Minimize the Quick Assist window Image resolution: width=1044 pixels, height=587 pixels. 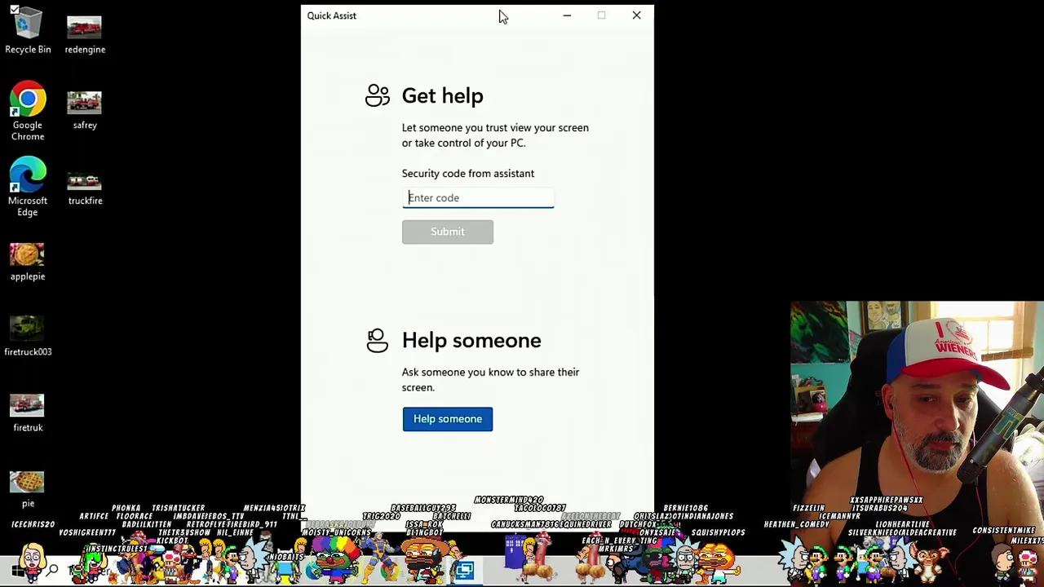click(x=567, y=15)
